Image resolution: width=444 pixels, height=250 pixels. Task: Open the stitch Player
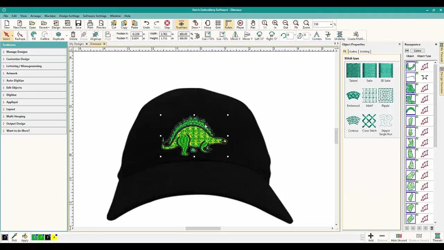pyautogui.click(x=240, y=24)
